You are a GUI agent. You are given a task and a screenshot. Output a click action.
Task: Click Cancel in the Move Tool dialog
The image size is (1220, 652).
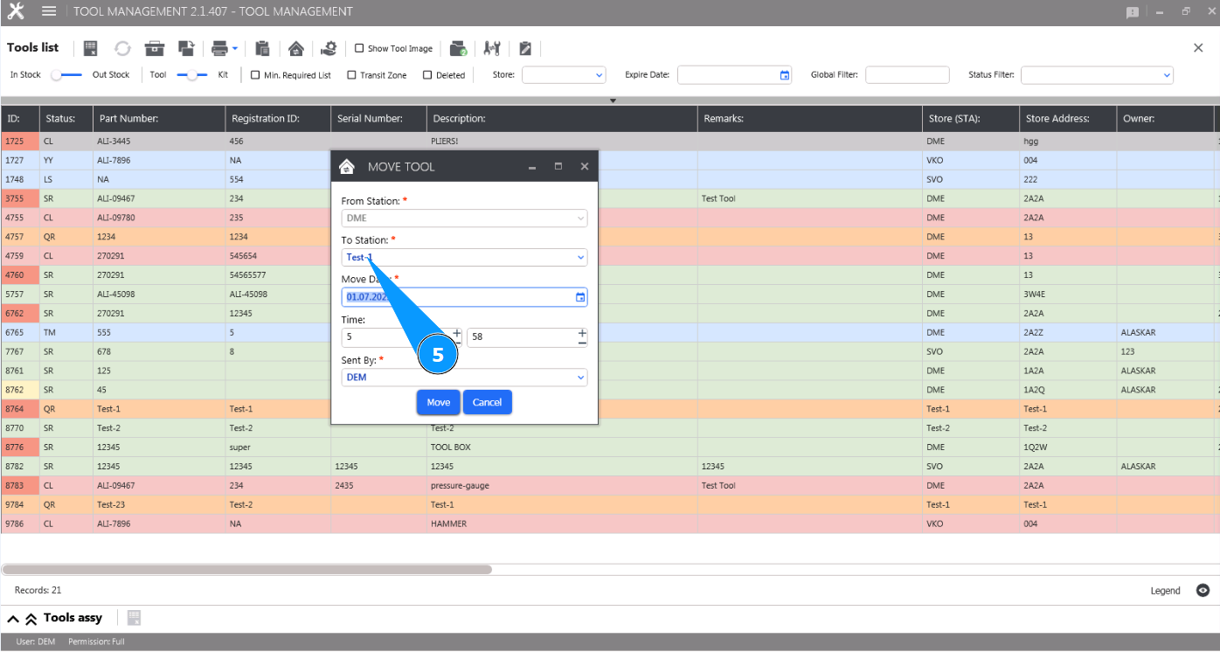click(487, 402)
